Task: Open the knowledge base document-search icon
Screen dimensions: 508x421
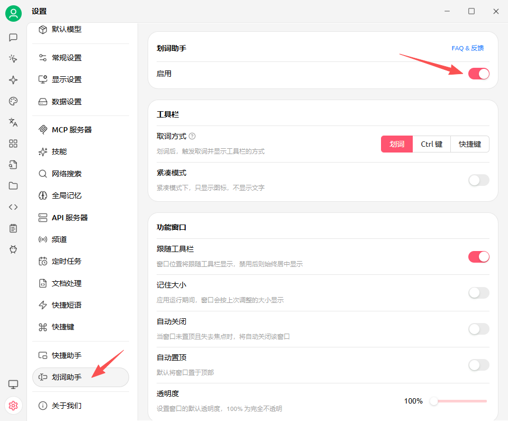Action: point(13,165)
